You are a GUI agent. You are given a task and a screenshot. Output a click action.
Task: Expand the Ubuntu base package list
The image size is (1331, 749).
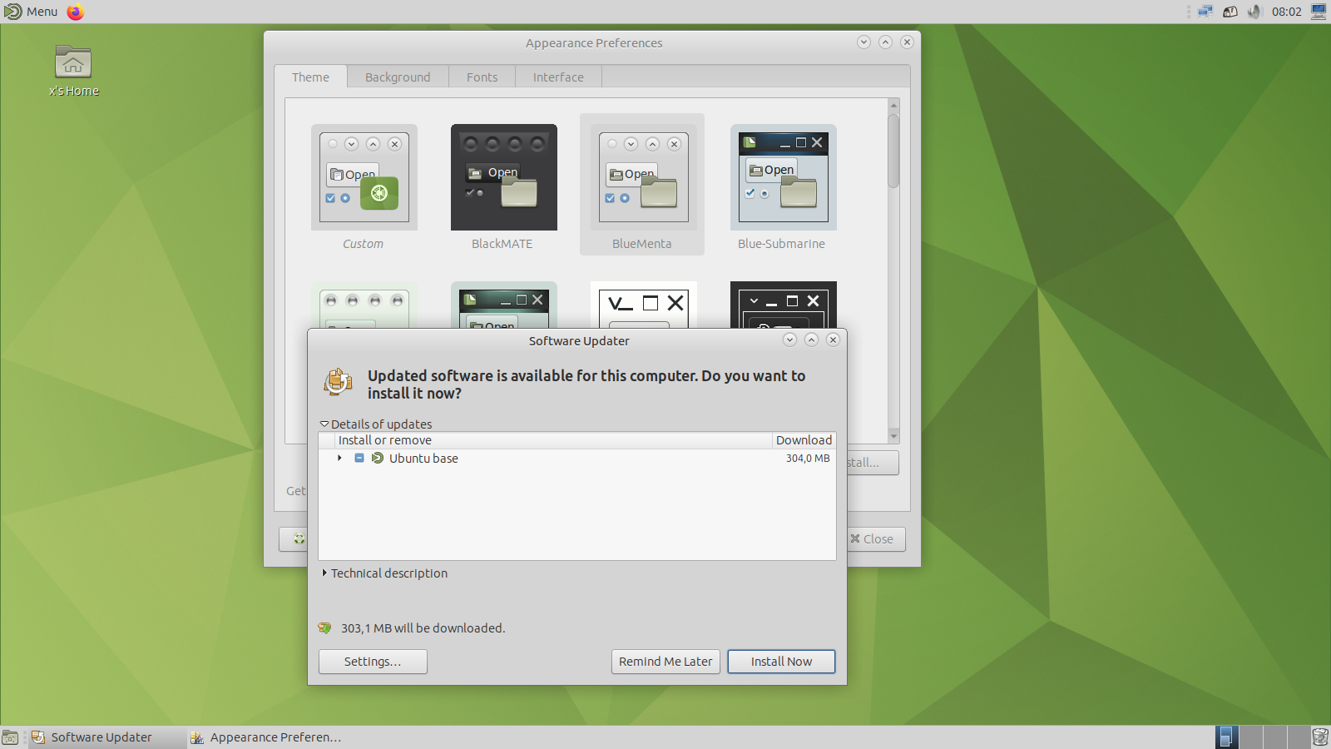click(x=339, y=458)
